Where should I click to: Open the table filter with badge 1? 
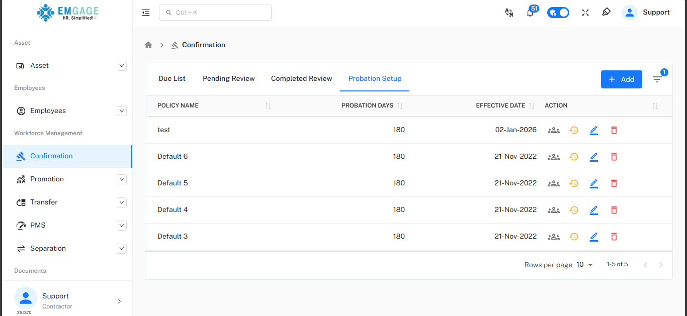coord(657,79)
